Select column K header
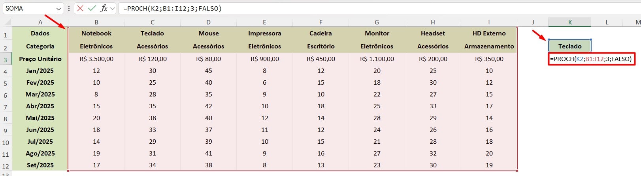The height and width of the screenshot is (176, 641). pos(570,22)
